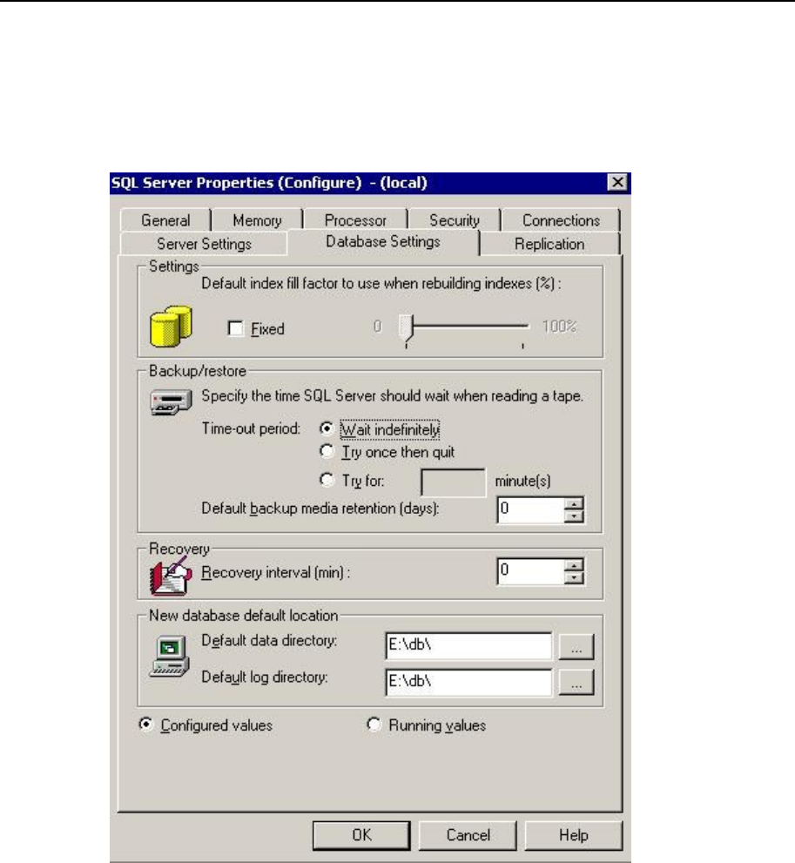The height and width of the screenshot is (863, 795).
Task: Click the Default log directory field
Action: pos(468,683)
